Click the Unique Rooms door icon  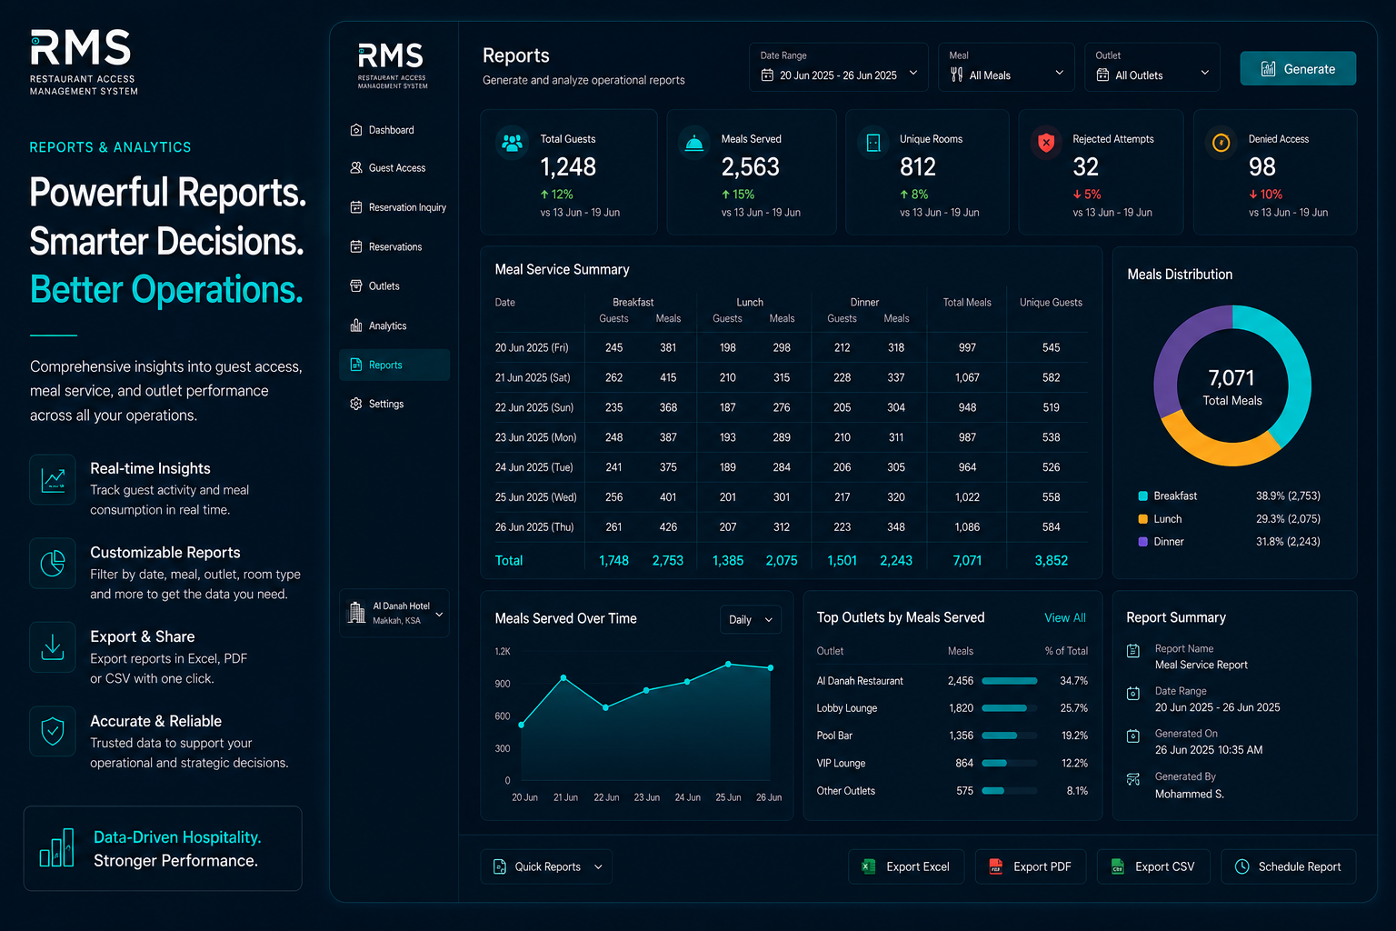[x=873, y=143]
